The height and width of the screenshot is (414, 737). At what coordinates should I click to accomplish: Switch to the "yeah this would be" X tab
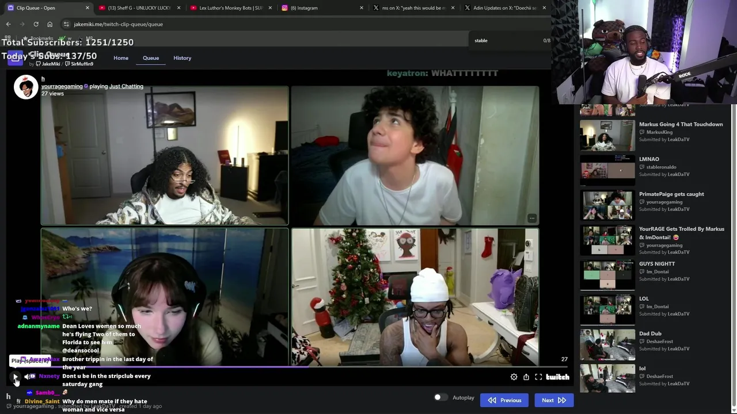pyautogui.click(x=413, y=8)
